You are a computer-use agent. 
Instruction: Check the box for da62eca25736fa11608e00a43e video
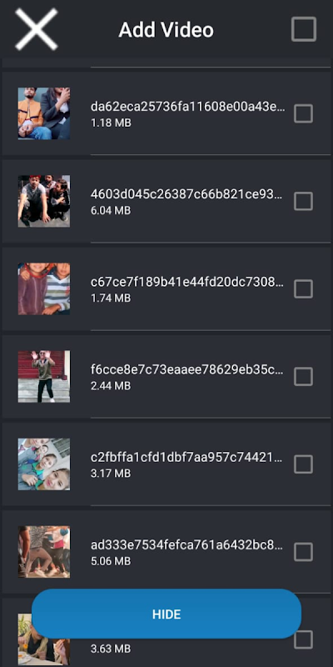coord(303,113)
